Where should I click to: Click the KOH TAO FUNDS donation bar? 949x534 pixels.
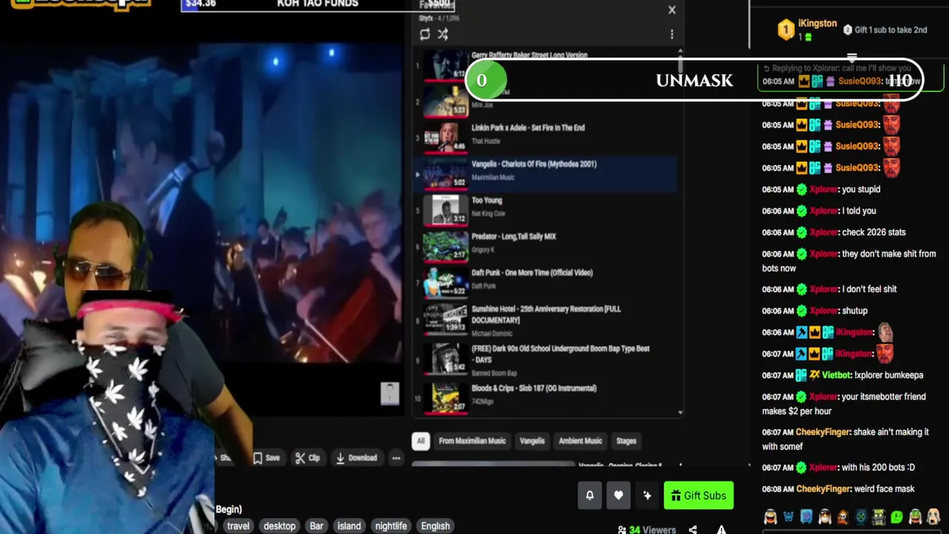[x=317, y=4]
